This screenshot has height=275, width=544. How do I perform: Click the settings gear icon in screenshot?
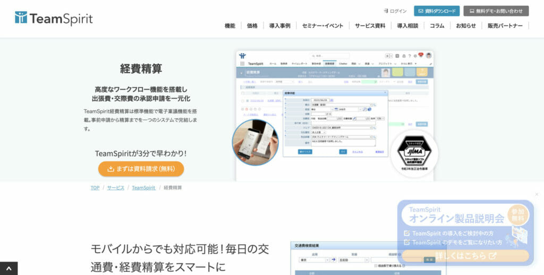coord(415,56)
